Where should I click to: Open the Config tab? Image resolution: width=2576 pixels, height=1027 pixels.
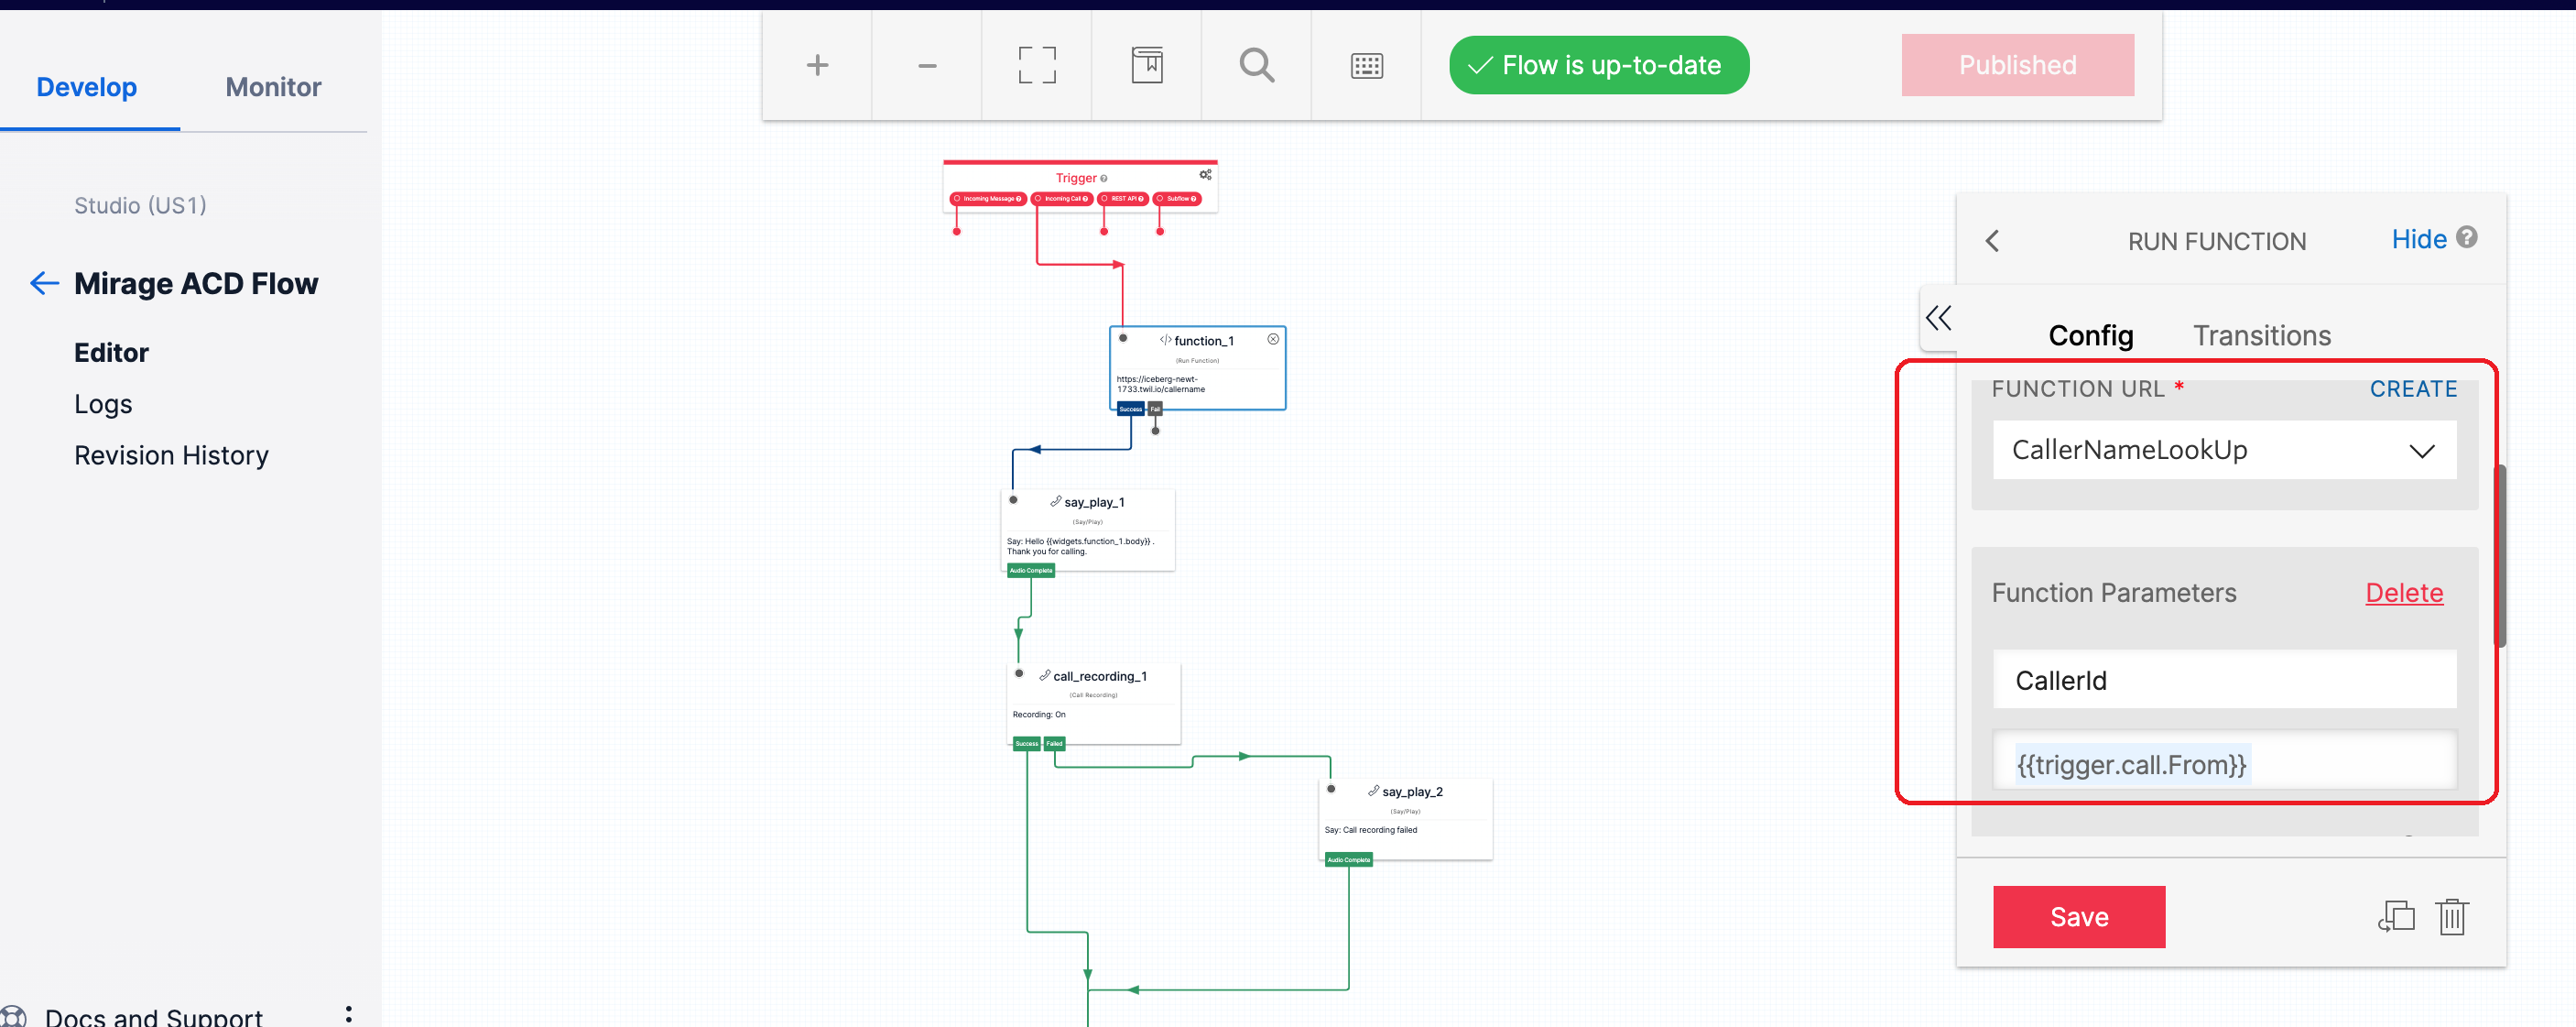coord(2090,335)
